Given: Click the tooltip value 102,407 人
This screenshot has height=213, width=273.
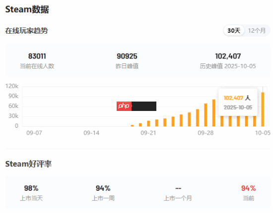Looking at the screenshot, I should (237, 98).
